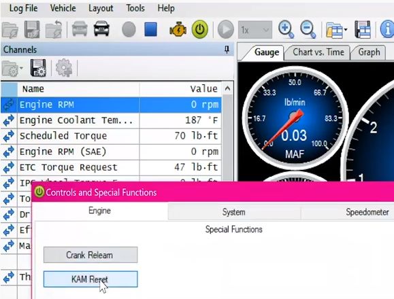Select the ETC Torque Request channel row

coord(111,167)
